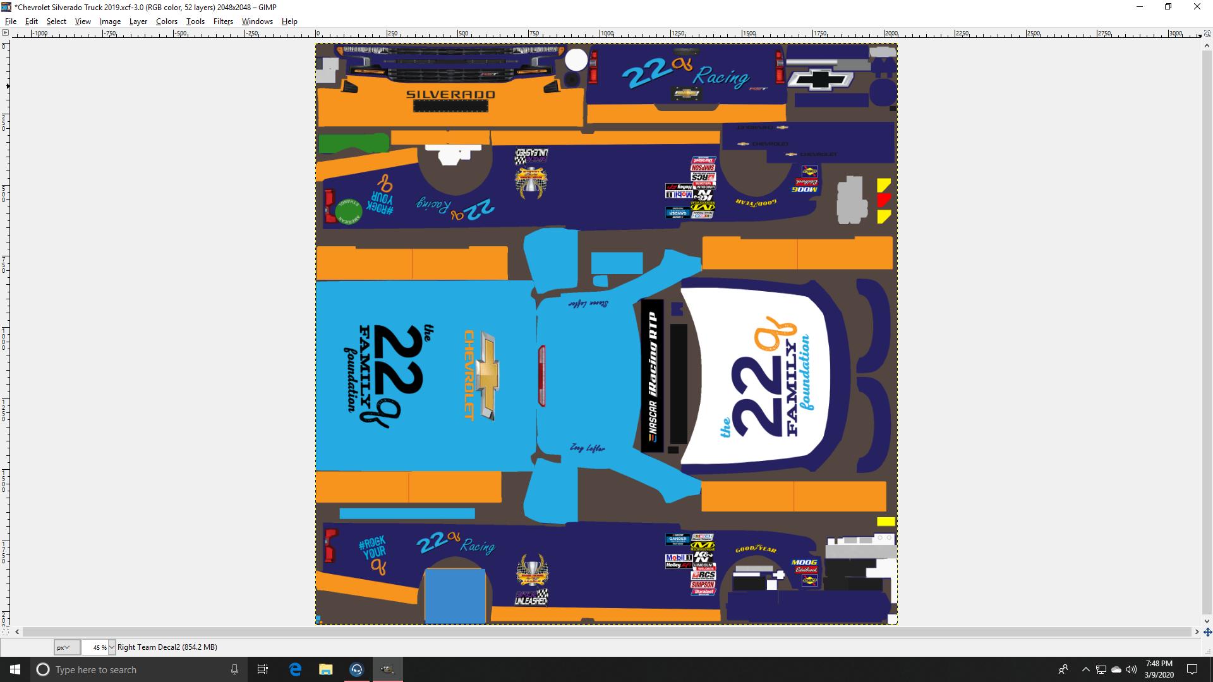Viewport: 1213px width, 682px height.
Task: Click the horizontal scrollbar below the canvas
Action: click(x=606, y=632)
